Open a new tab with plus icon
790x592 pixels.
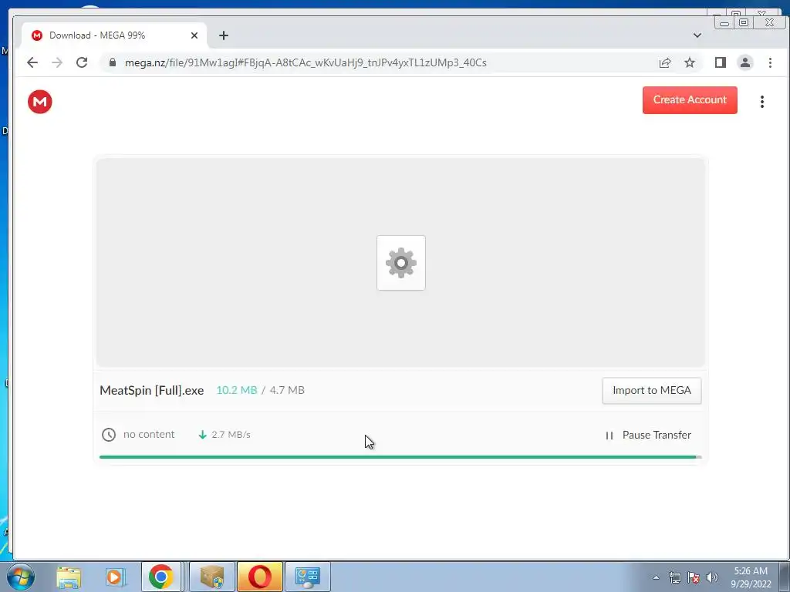point(224,35)
